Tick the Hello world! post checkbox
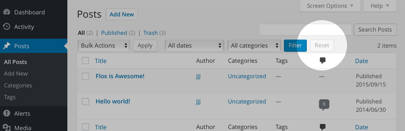Viewport: 405px width, 131px height. pos(85,101)
